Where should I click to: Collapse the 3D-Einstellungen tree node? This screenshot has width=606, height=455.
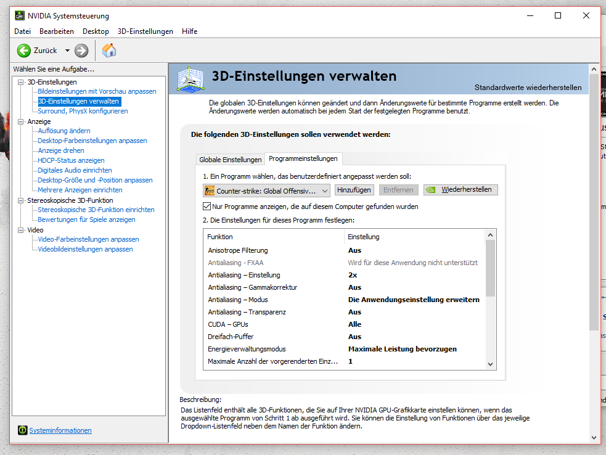click(20, 82)
